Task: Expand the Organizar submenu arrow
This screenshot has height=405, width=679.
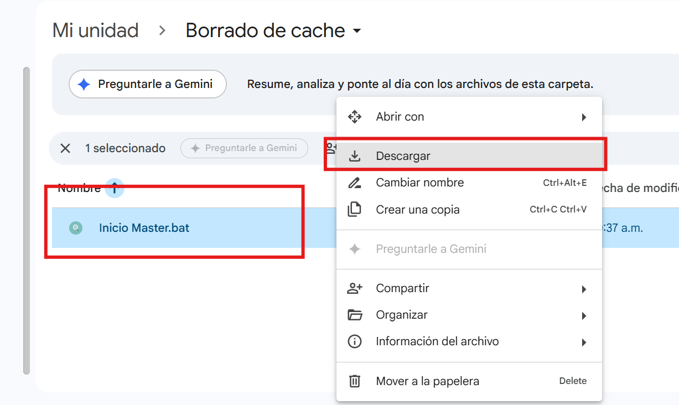Action: 584,316
